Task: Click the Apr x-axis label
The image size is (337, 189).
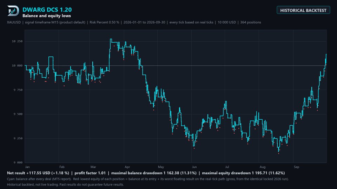Action: pyautogui.click(x=127, y=167)
